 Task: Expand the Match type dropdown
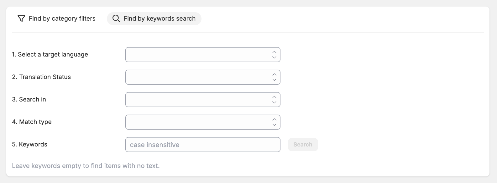pos(198,122)
